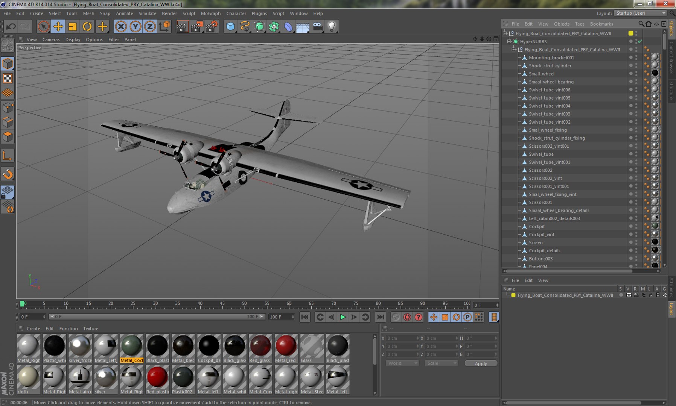
Task: Click the Object Manager search icon
Action: pos(641,24)
